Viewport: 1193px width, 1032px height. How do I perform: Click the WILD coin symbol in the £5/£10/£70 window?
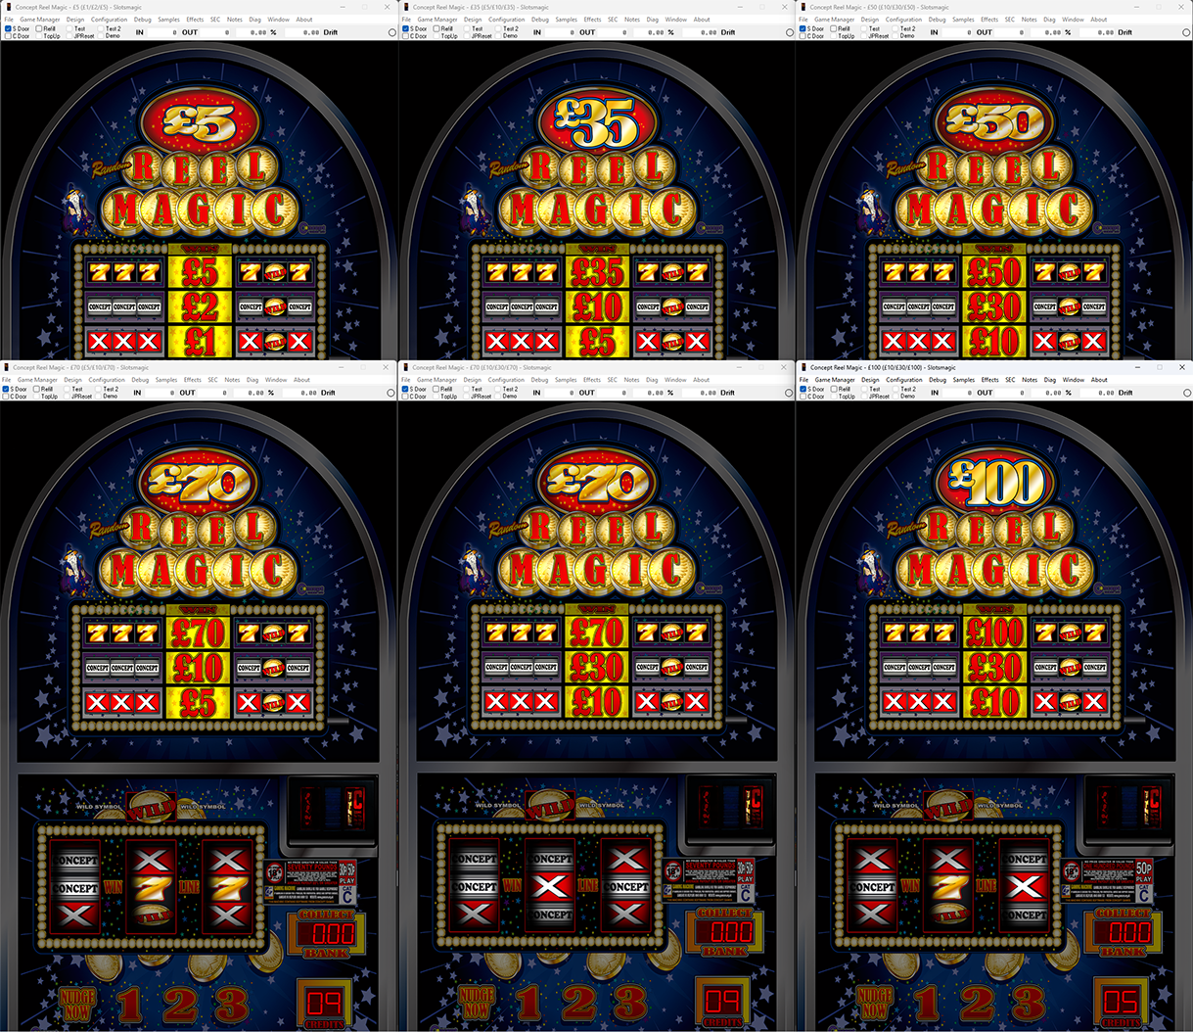(x=152, y=808)
